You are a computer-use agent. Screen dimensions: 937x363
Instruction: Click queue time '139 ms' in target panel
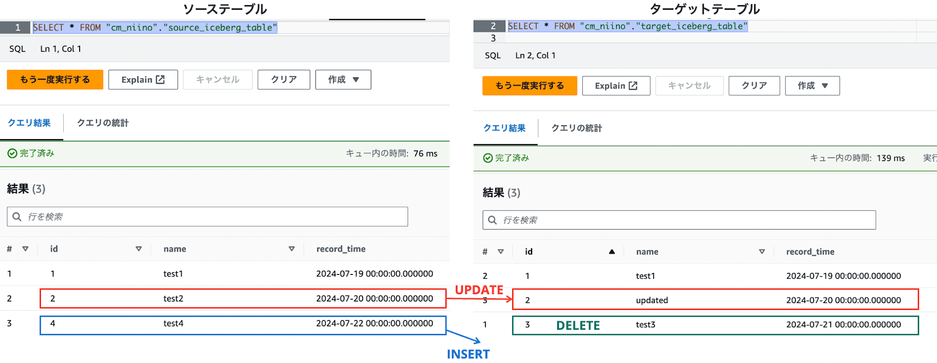(x=891, y=158)
